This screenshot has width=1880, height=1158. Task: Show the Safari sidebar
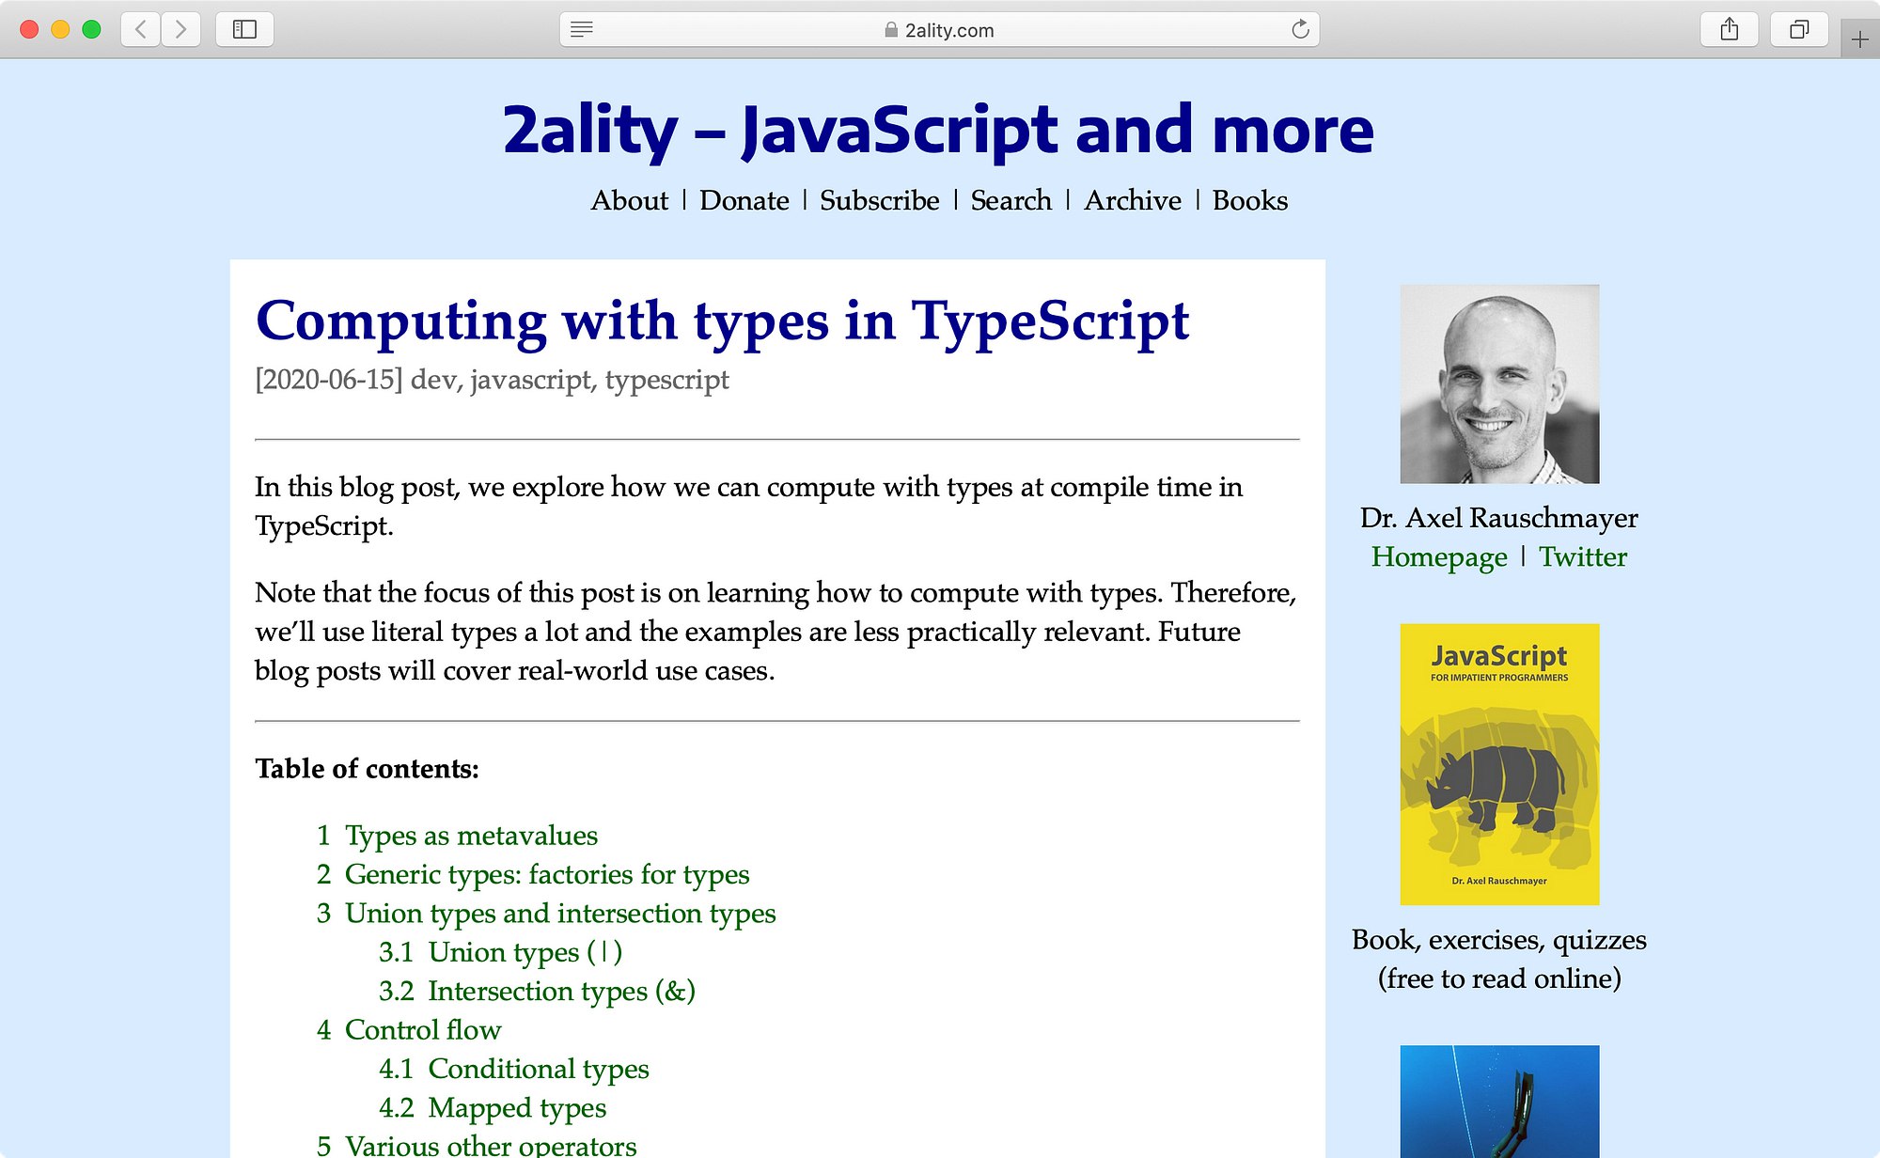pyautogui.click(x=244, y=29)
